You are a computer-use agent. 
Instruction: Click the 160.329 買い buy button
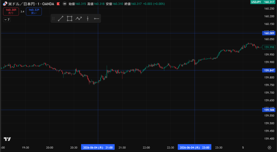click(34, 11)
